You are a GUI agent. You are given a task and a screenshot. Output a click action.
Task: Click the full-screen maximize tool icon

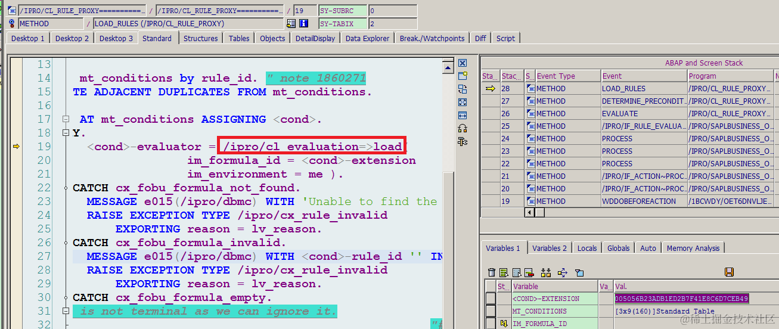[x=463, y=102]
